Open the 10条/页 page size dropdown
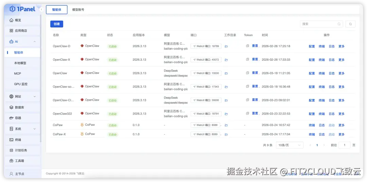 pyautogui.click(x=290, y=145)
